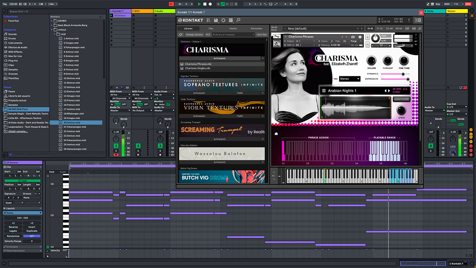Click the Favoritos red collection tag
The image size is (476, 268).
click(x=6, y=21)
